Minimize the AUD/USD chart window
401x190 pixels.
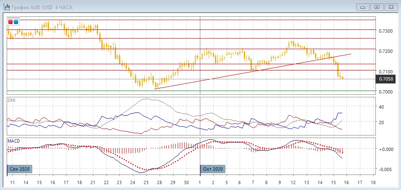pyautogui.click(x=363, y=7)
